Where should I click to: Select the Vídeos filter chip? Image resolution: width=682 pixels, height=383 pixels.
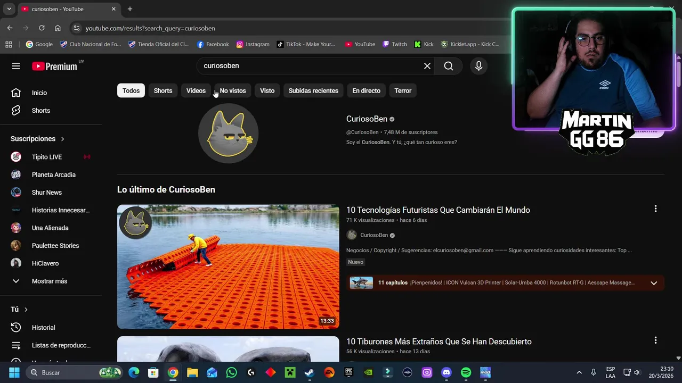(196, 90)
